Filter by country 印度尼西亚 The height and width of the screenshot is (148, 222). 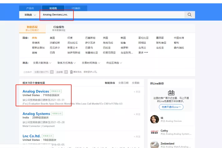(x=109, y=53)
